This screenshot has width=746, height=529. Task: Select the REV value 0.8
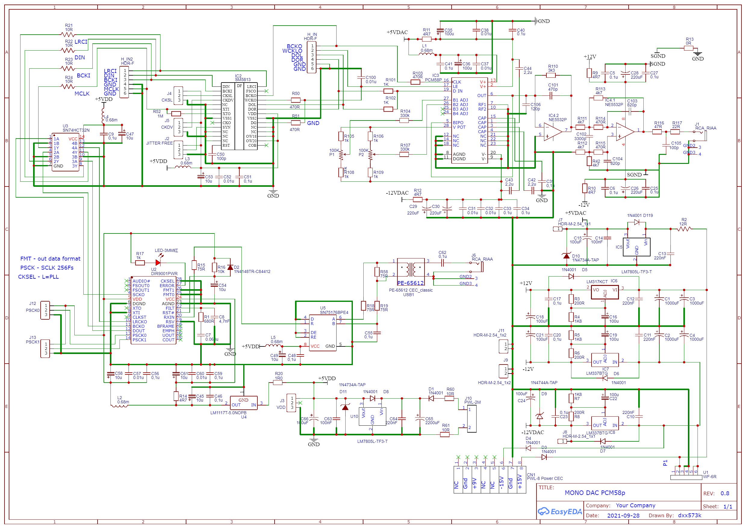coord(725,493)
